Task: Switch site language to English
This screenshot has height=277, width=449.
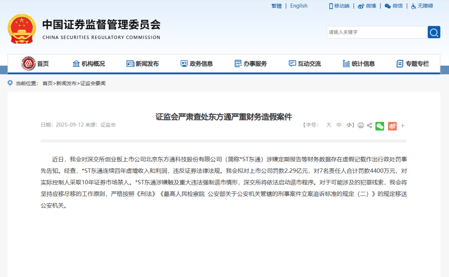Action: click(x=299, y=6)
